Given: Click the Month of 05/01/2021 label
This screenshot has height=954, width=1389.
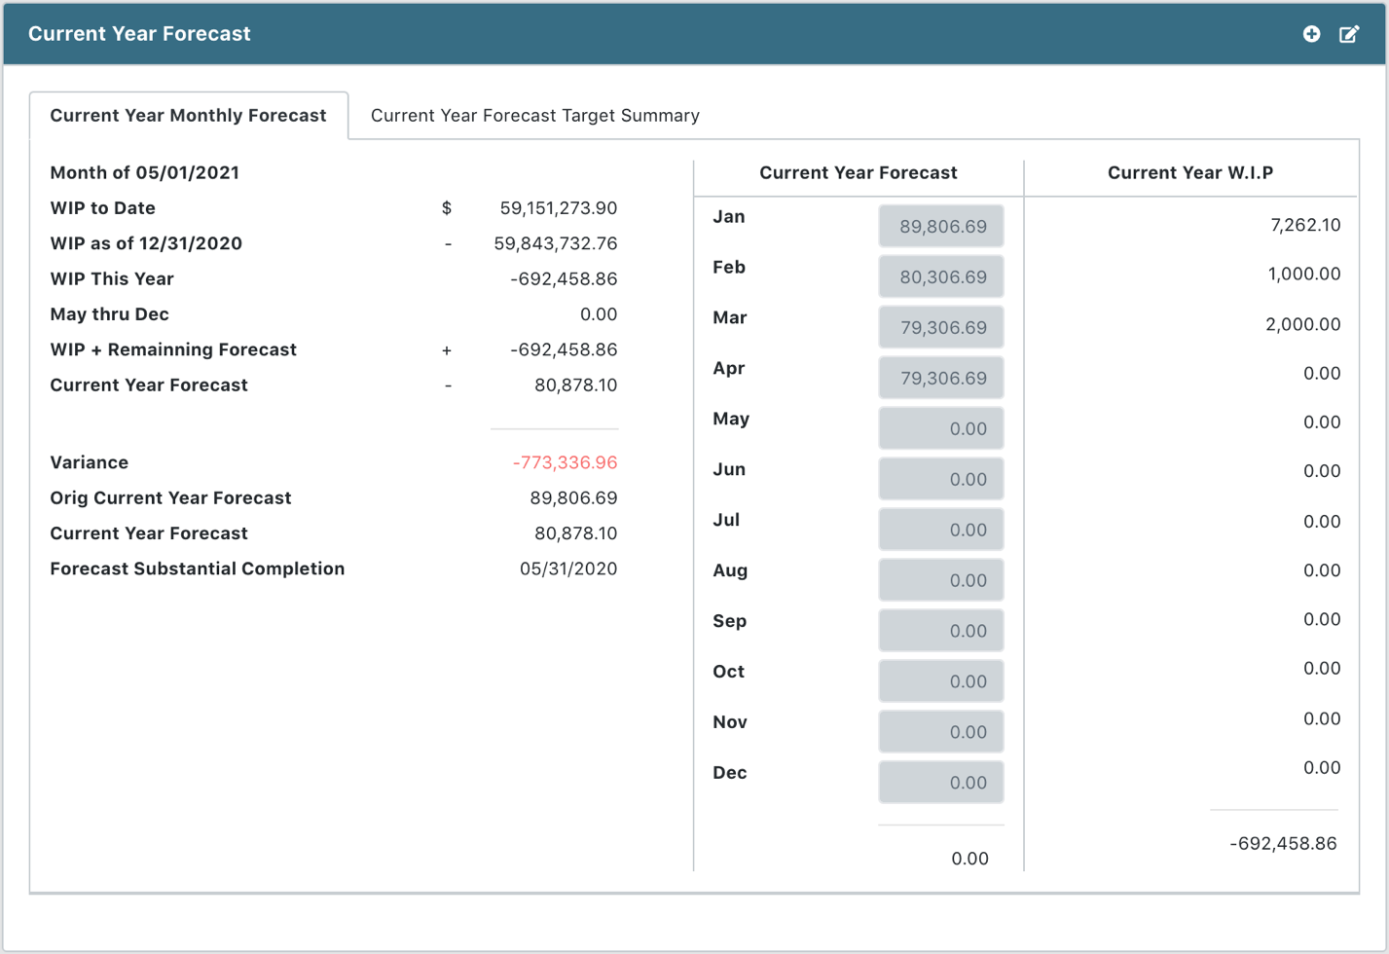Looking at the screenshot, I should coord(145,173).
